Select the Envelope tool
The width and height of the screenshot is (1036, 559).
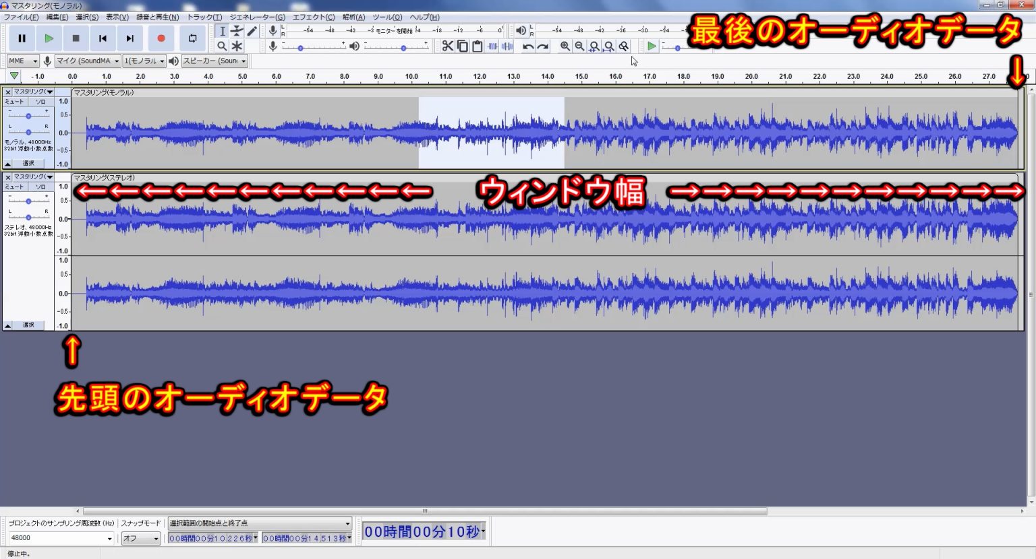click(237, 31)
